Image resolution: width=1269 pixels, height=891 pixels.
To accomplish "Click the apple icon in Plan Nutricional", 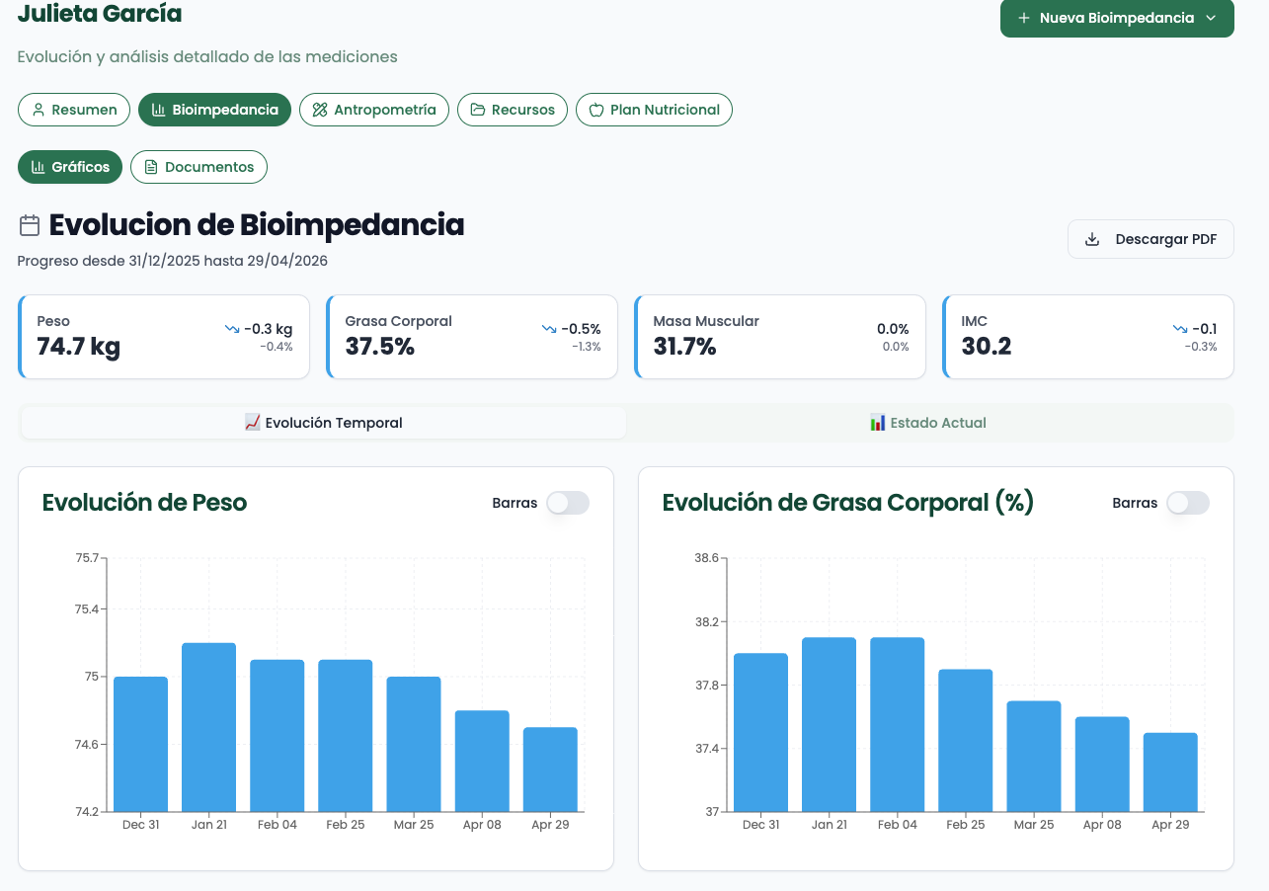I will (596, 110).
